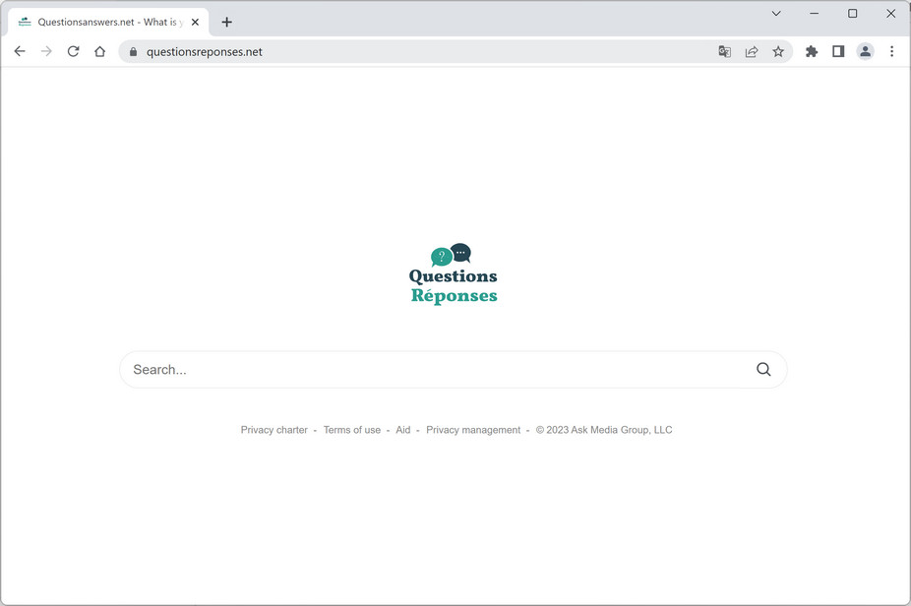Open the side panel icon
This screenshot has height=606, width=911.
838,51
